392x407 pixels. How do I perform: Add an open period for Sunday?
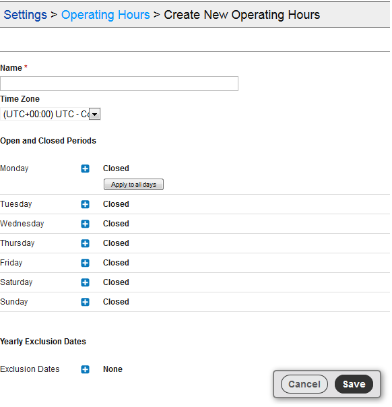point(85,302)
